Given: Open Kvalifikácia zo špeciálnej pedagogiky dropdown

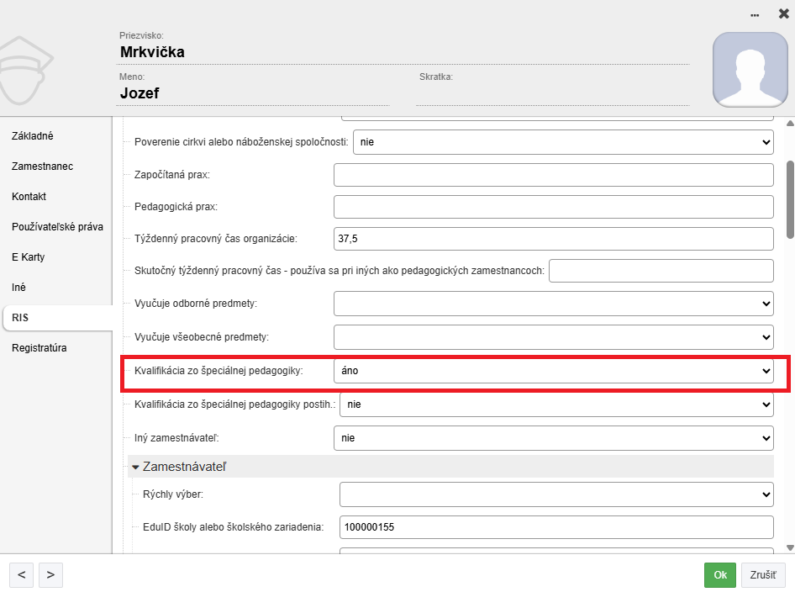Looking at the screenshot, I should 553,371.
